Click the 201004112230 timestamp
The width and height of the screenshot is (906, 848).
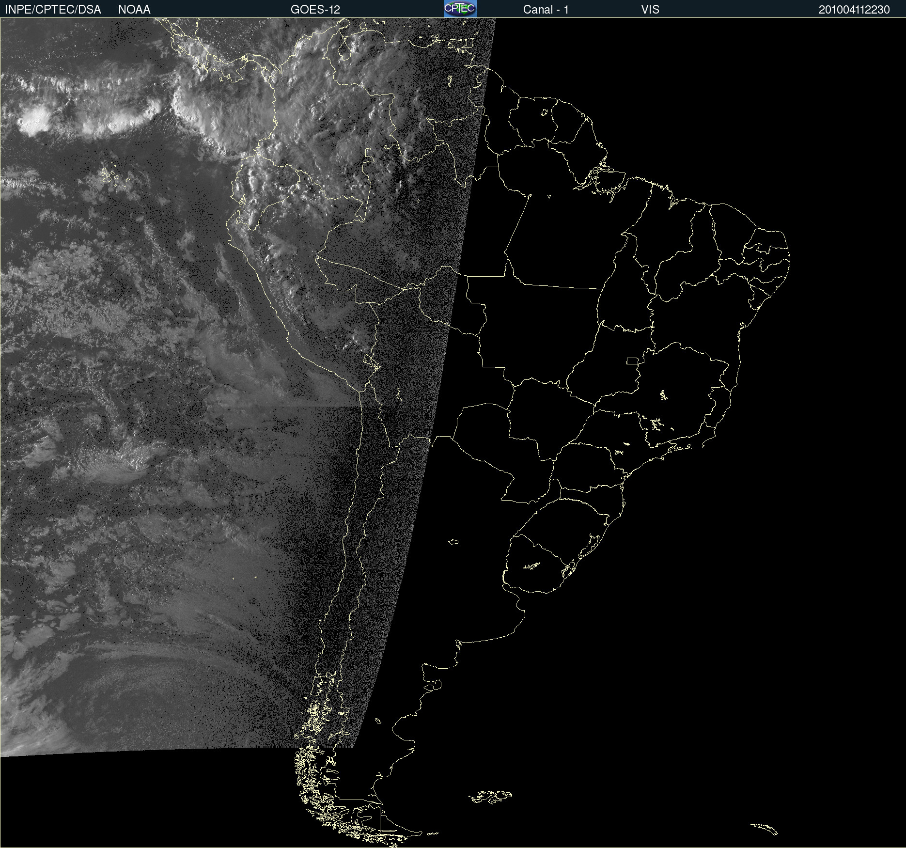click(x=854, y=10)
